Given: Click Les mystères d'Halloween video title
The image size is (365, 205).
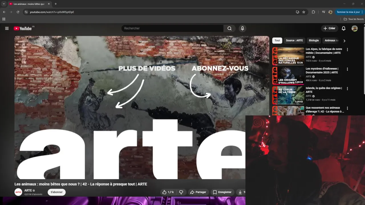Looking at the screenshot, I should click(x=322, y=71).
